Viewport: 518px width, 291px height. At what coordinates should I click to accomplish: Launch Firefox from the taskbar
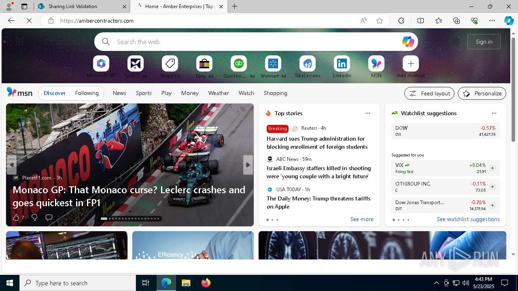[206, 283]
